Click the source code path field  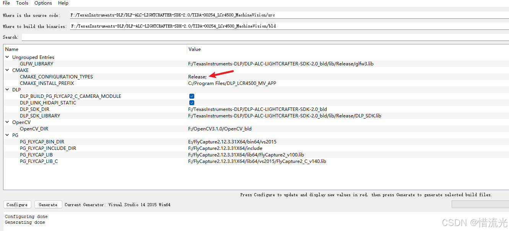click(x=289, y=15)
